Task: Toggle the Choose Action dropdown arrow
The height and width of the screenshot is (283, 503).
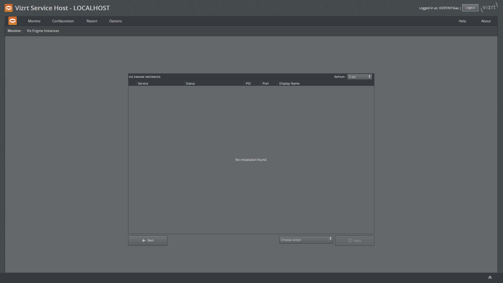Action: point(331,240)
